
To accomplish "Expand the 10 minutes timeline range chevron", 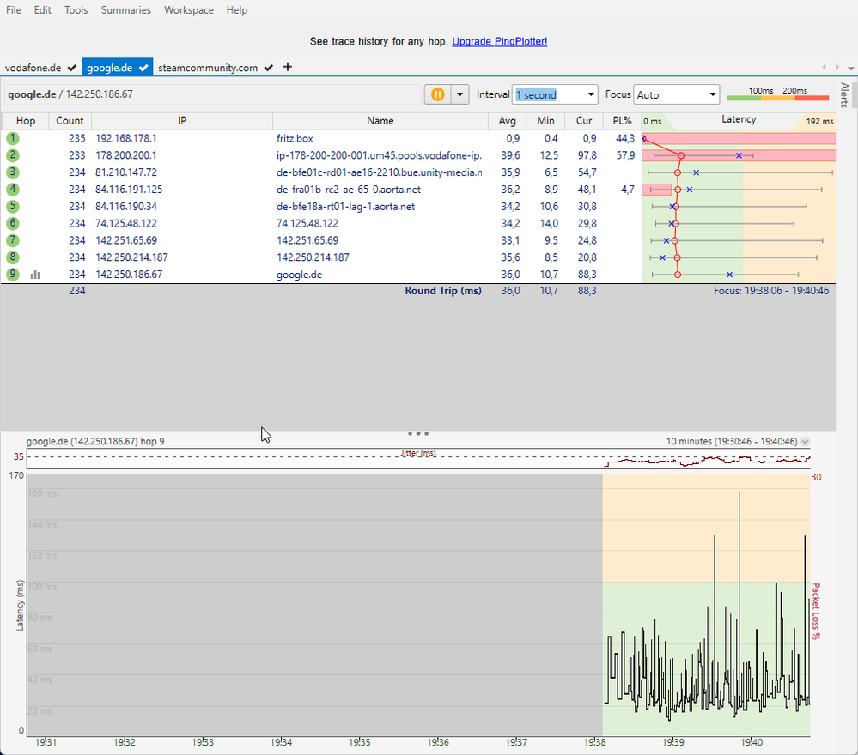I will [805, 441].
